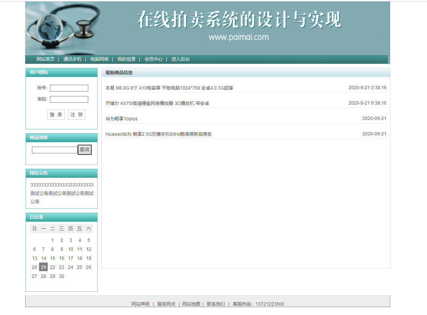Select highlighted day 21 in calendar
The image size is (427, 315).
click(x=44, y=267)
